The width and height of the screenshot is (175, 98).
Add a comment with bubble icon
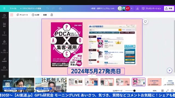(x=145, y=22)
